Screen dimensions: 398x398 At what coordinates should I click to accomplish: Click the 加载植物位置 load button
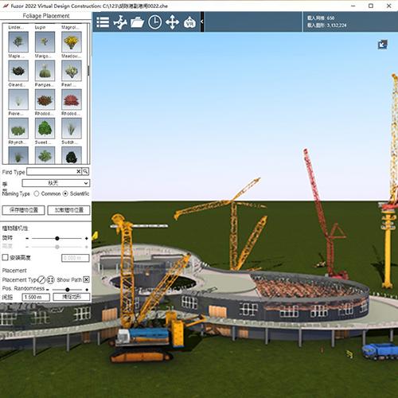tap(69, 210)
